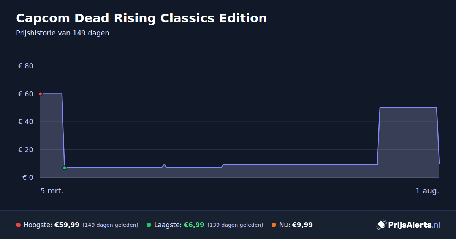Click the € 60 axis label

tap(26, 94)
